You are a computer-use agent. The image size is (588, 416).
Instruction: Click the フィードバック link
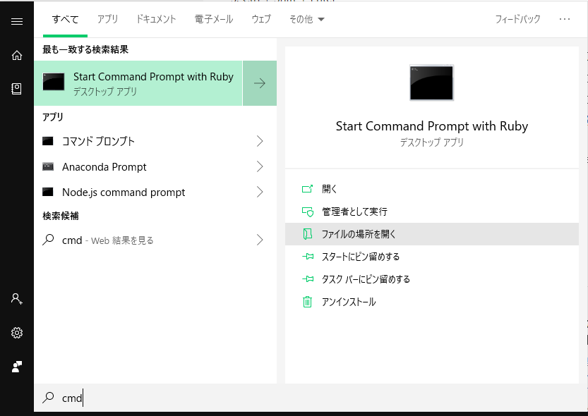coord(517,19)
